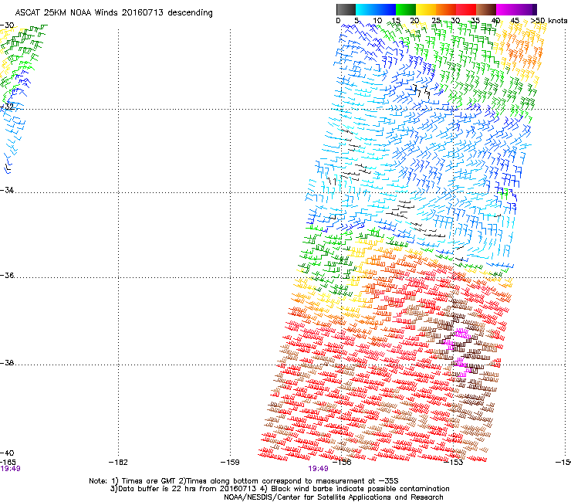Screen dimensions: 571x502
Task: Select the red 30-35 knots legend segment
Action: tap(466, 9)
